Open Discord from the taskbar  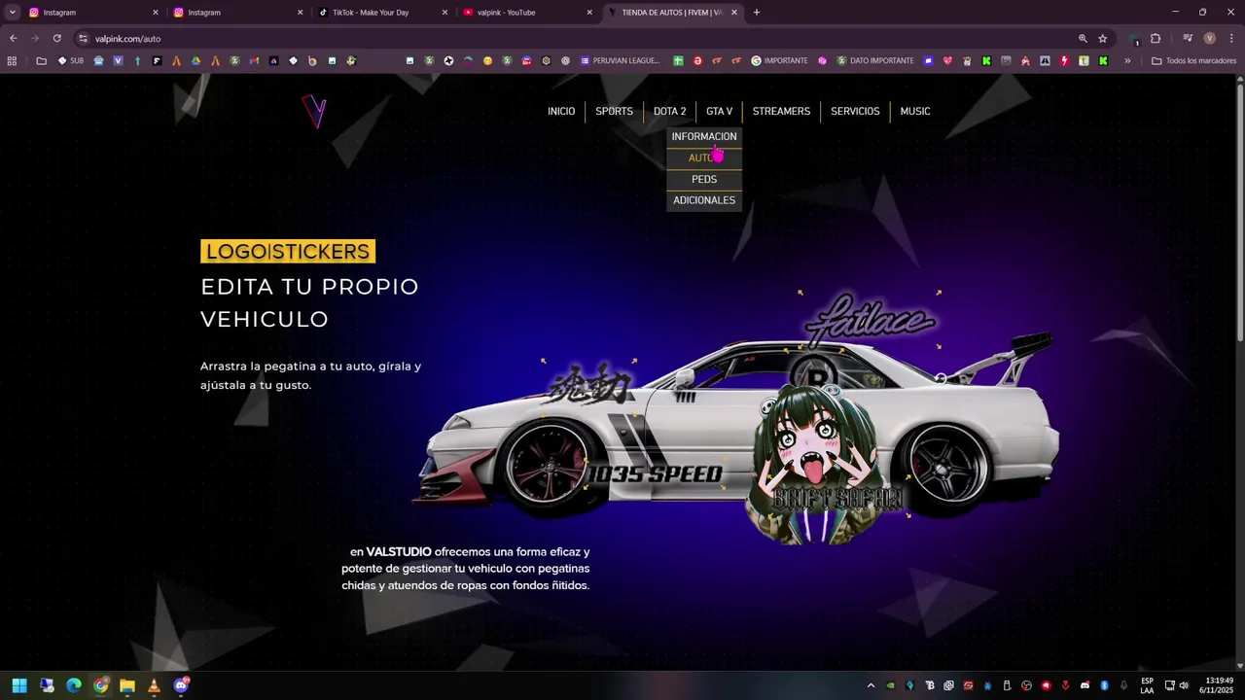181,685
